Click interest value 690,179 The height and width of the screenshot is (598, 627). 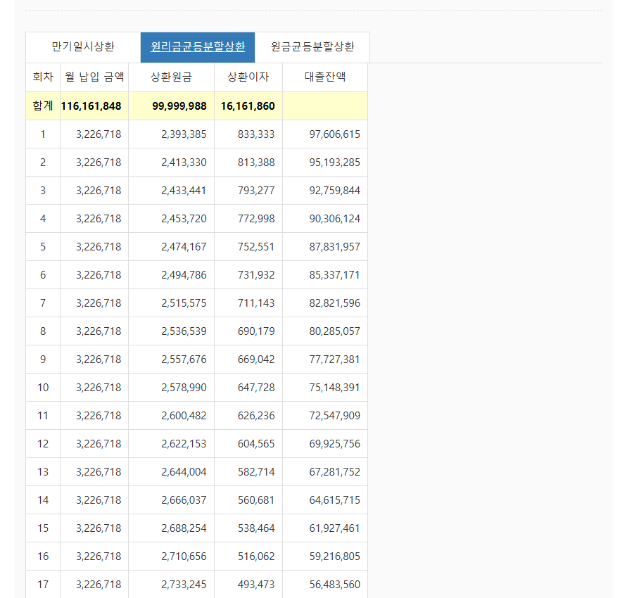coord(256,331)
